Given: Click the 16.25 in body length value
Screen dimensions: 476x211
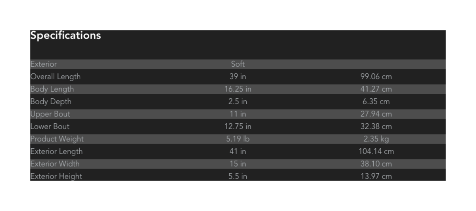Looking at the screenshot, I should (238, 89).
